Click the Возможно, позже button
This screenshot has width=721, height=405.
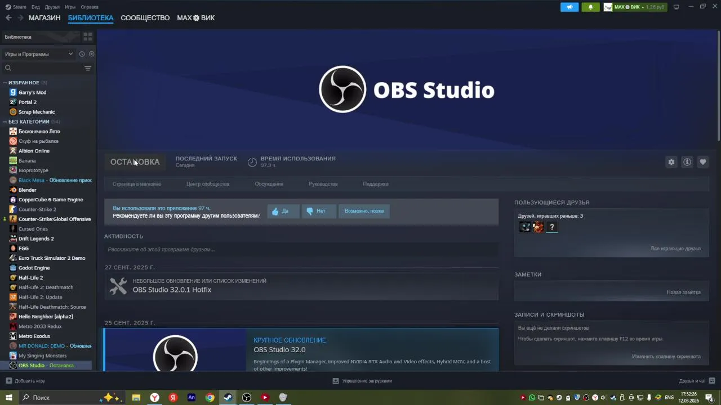364,211
